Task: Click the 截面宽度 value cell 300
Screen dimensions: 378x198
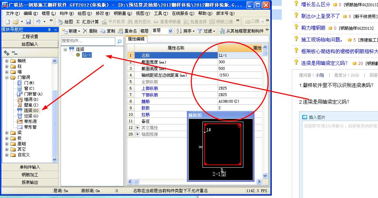Action: [x=240, y=62]
